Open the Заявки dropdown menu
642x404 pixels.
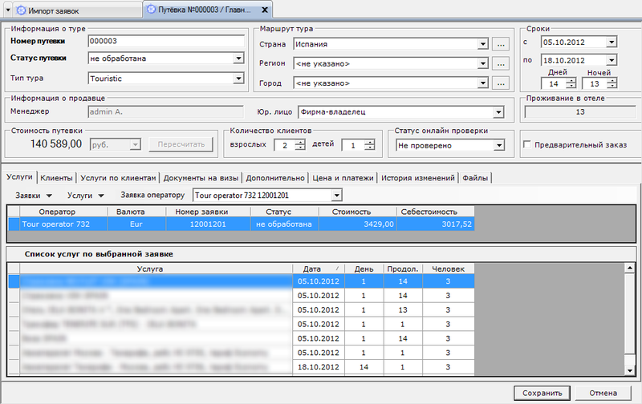coord(33,196)
